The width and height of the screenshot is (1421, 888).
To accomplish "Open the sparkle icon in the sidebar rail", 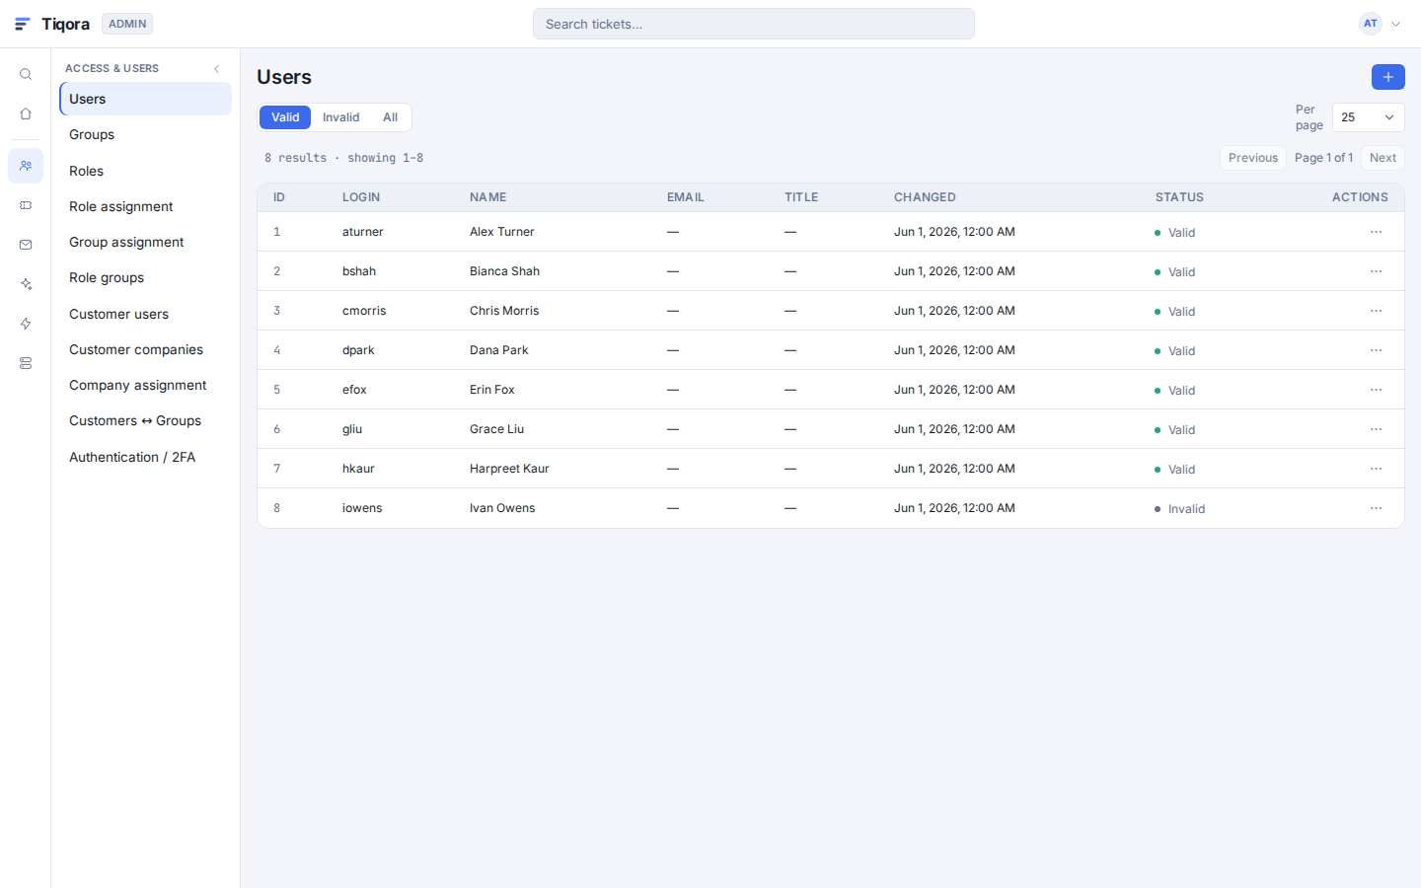I will [x=26, y=284].
